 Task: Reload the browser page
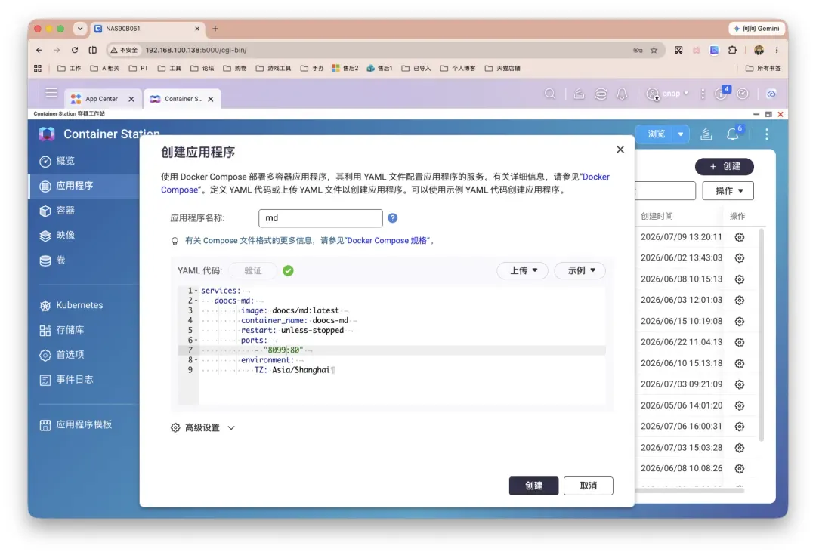tap(74, 50)
